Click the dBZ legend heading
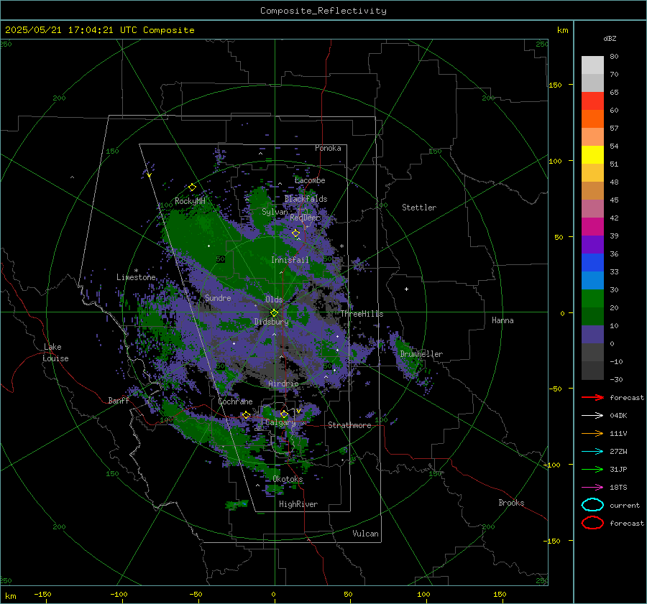The image size is (647, 604). [610, 38]
